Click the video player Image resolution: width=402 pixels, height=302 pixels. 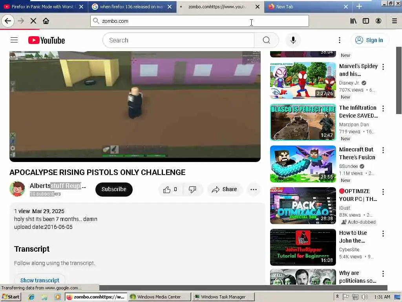coord(135,106)
